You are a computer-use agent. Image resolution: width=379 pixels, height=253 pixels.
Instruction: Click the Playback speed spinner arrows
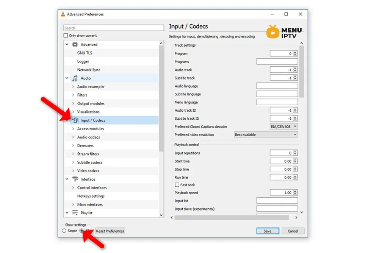coord(295,192)
